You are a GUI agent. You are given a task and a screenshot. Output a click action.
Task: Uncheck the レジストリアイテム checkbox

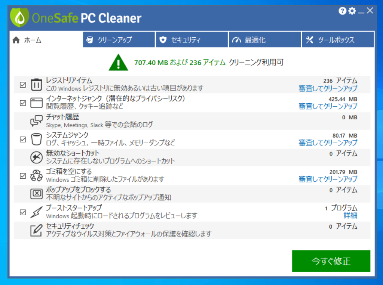[x=23, y=85]
